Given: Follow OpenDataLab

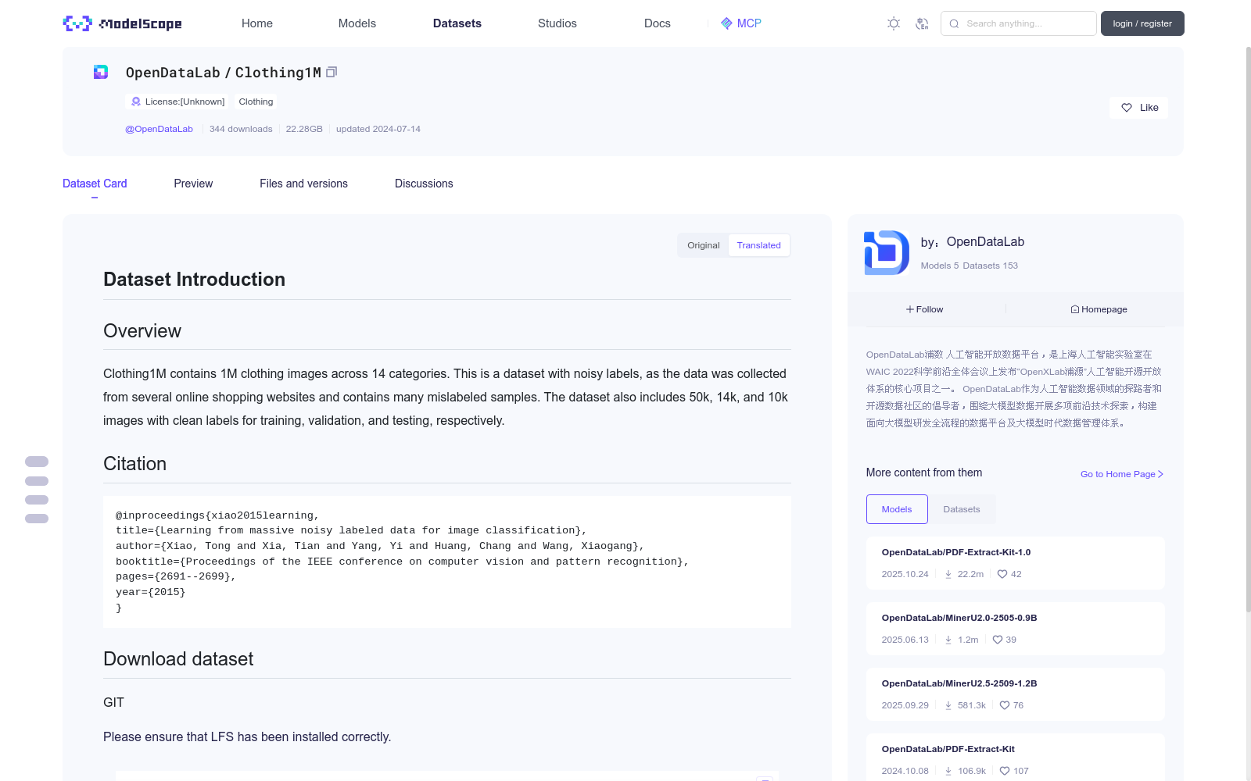Looking at the screenshot, I should point(925,309).
